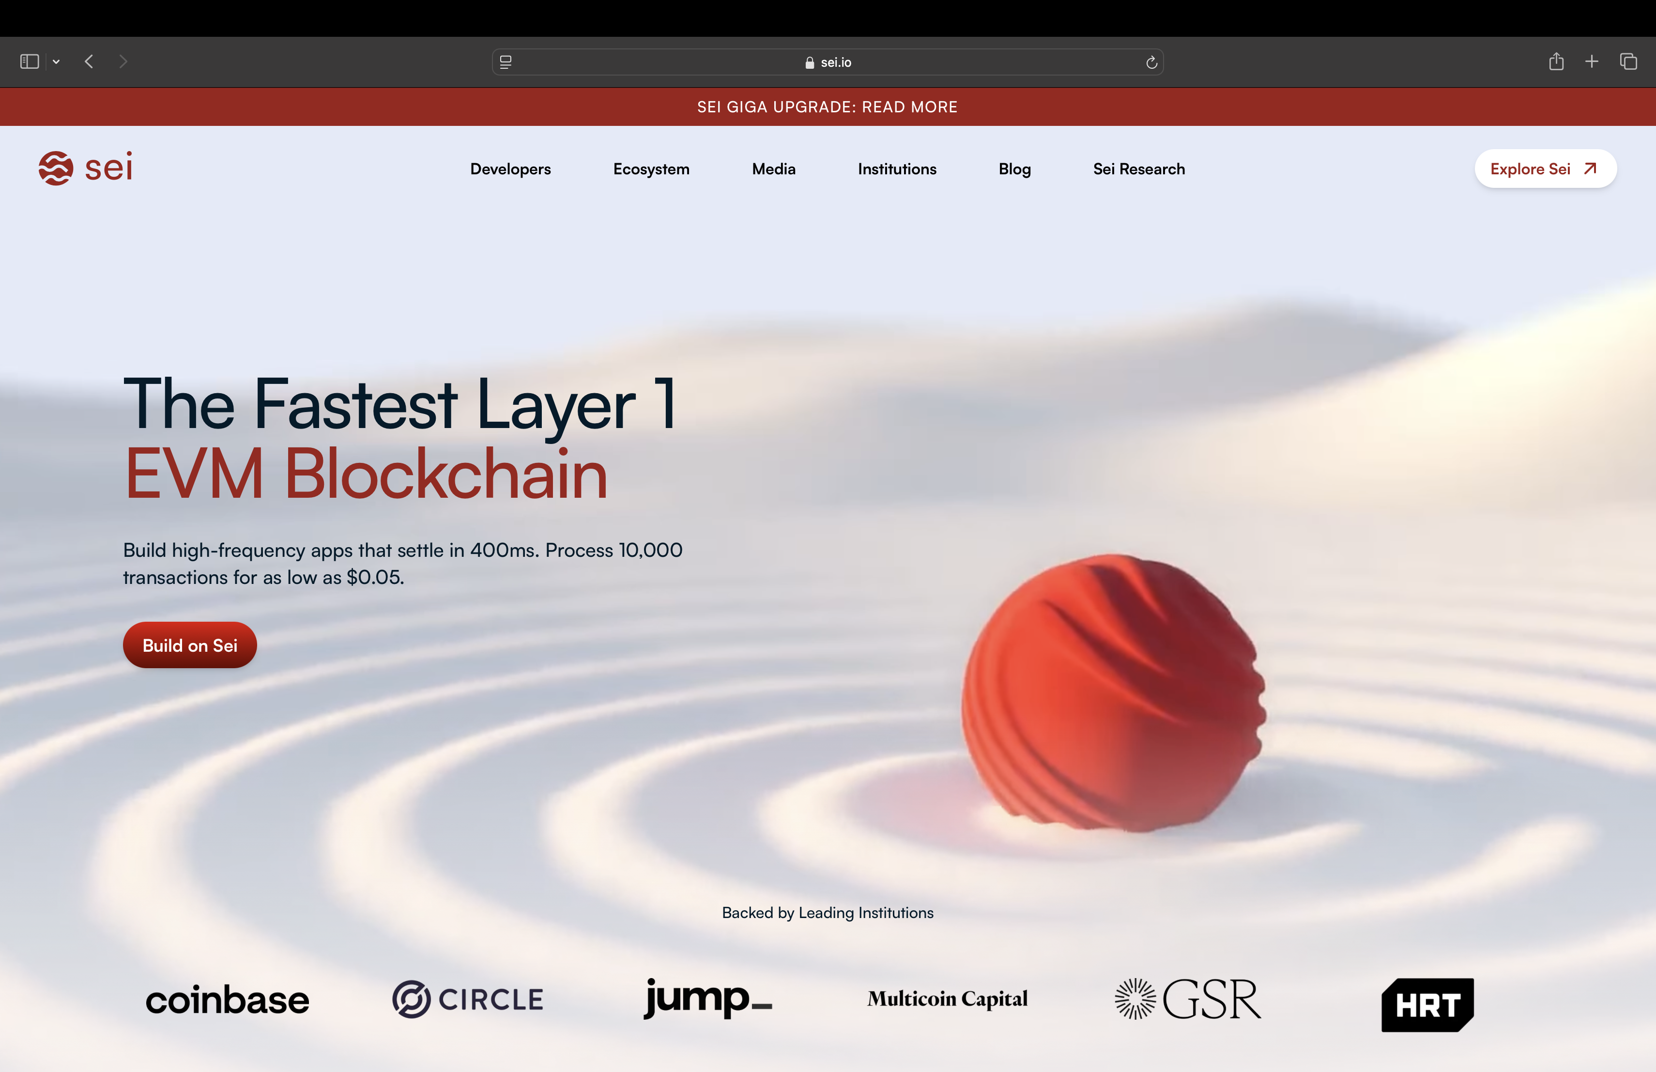This screenshot has height=1072, width=1656.
Task: Go to the Institutions page
Action: 897,169
